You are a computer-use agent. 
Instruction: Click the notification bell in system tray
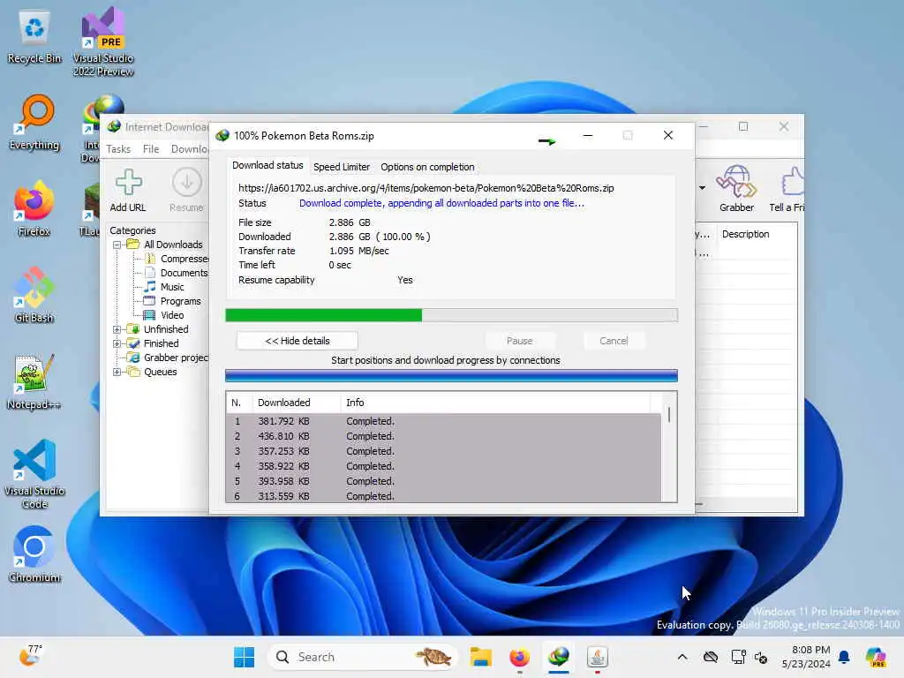coord(844,657)
